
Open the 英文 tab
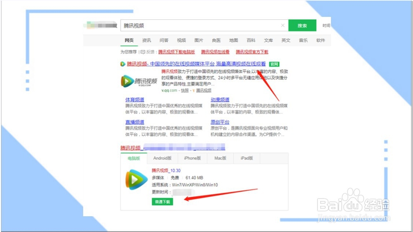coord(286,41)
